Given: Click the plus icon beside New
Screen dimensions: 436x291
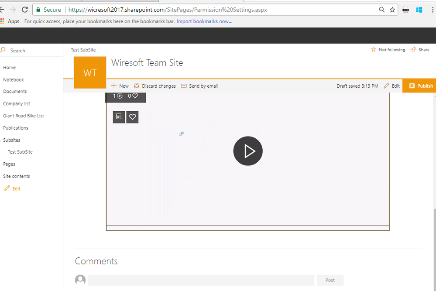Looking at the screenshot, I should pos(114,86).
